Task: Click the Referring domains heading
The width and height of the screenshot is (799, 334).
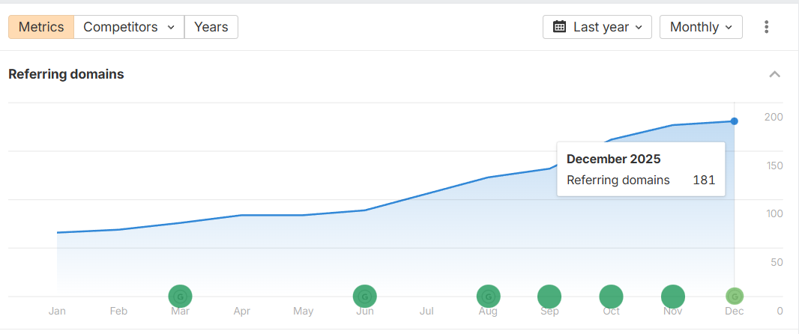Action: point(66,74)
